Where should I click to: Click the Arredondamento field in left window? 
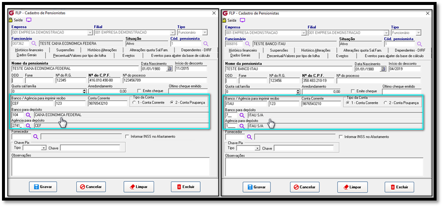(108, 91)
